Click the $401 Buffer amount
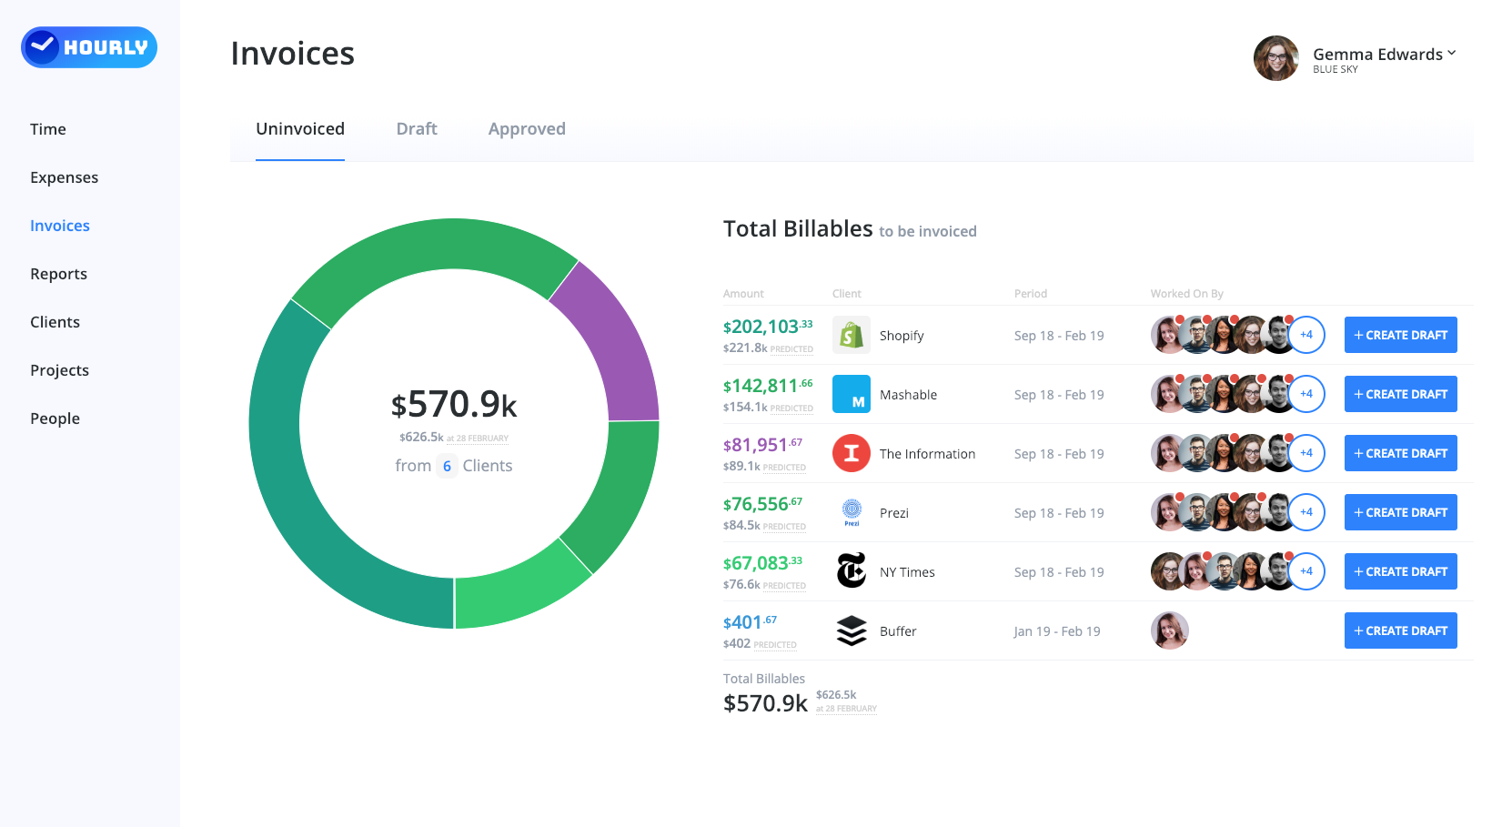The image size is (1502, 827). click(750, 622)
